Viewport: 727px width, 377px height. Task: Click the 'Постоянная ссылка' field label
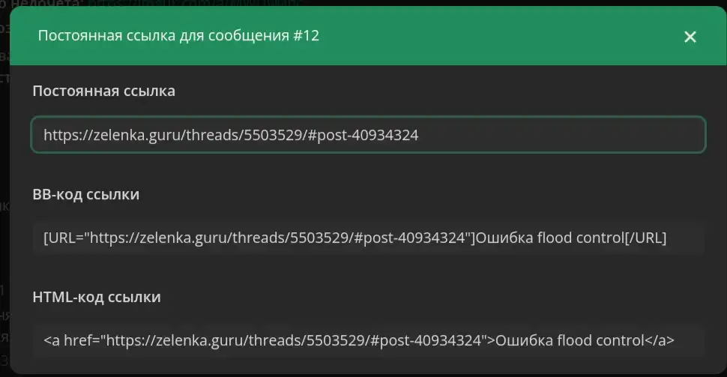click(103, 91)
